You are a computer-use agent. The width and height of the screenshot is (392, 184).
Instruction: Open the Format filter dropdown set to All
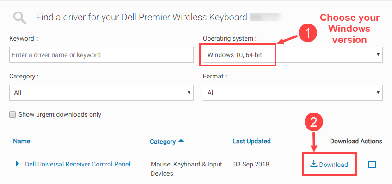pyautogui.click(x=293, y=93)
